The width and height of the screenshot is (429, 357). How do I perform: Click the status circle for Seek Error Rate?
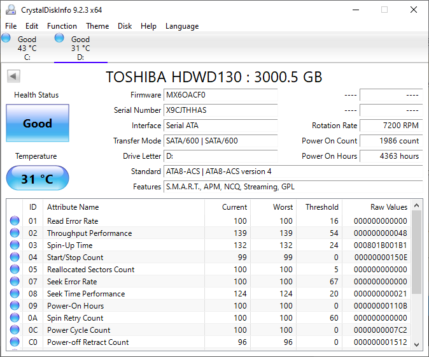(x=15, y=281)
